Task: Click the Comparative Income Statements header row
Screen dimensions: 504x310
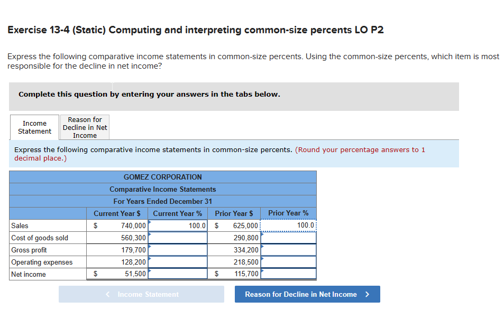Action: pyautogui.click(x=162, y=189)
